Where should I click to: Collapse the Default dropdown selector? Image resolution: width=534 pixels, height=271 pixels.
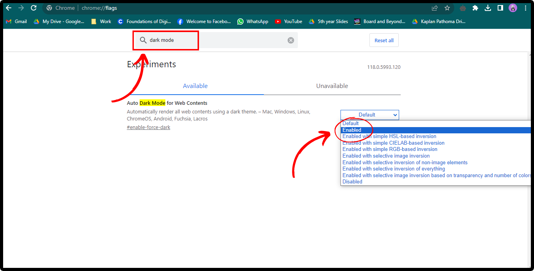pos(369,115)
